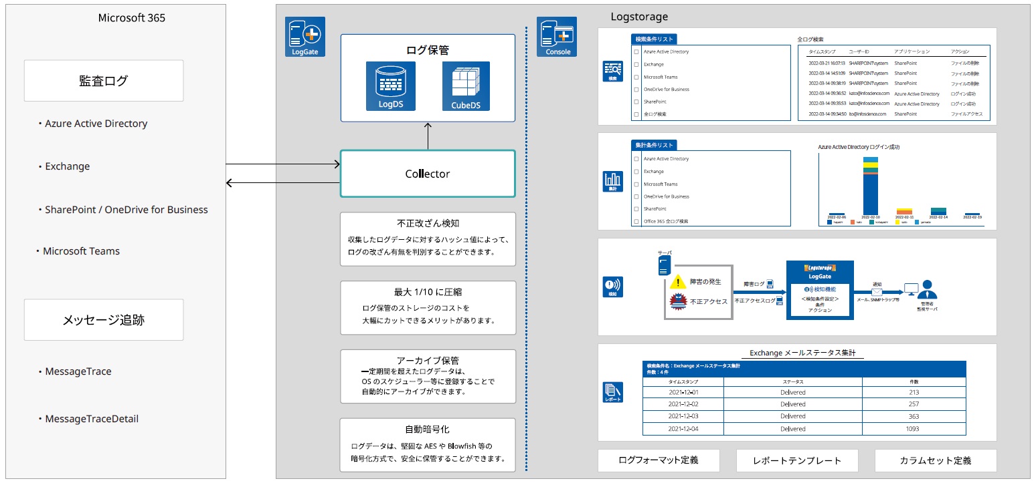Select the 検索条件リスト tab header
This screenshot has height=483, width=1036.
click(654, 39)
